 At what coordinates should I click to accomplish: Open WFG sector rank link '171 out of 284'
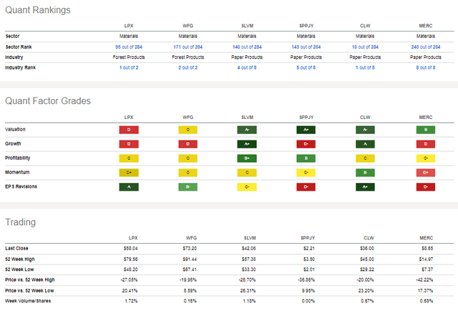pos(187,47)
